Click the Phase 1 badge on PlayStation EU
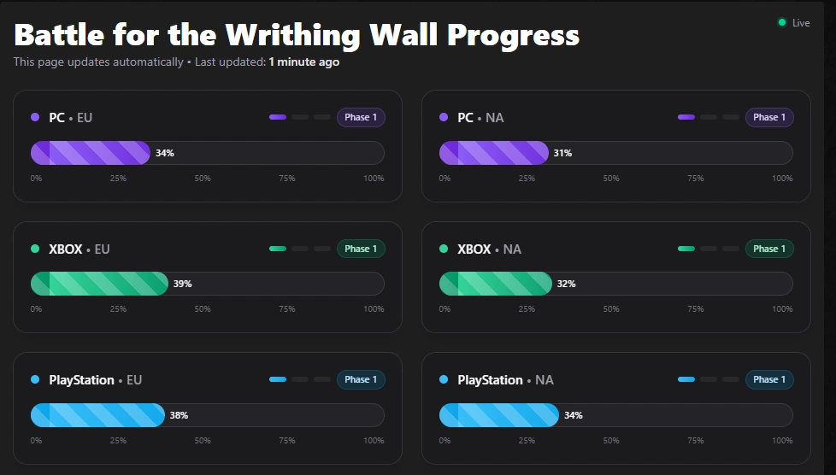The width and height of the screenshot is (836, 475). click(361, 379)
